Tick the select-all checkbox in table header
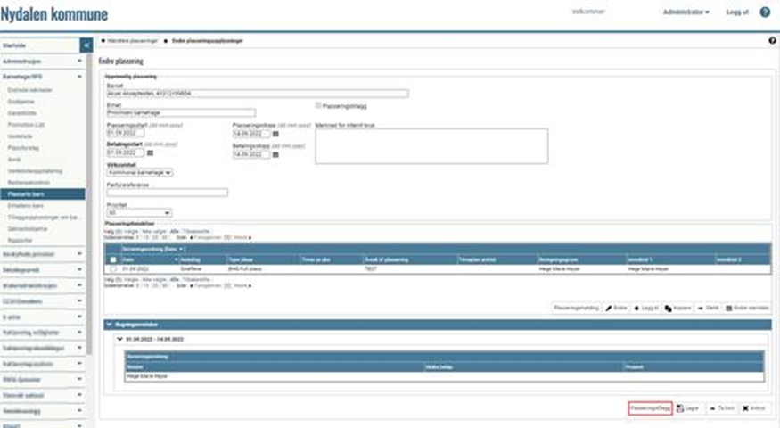 112,259
